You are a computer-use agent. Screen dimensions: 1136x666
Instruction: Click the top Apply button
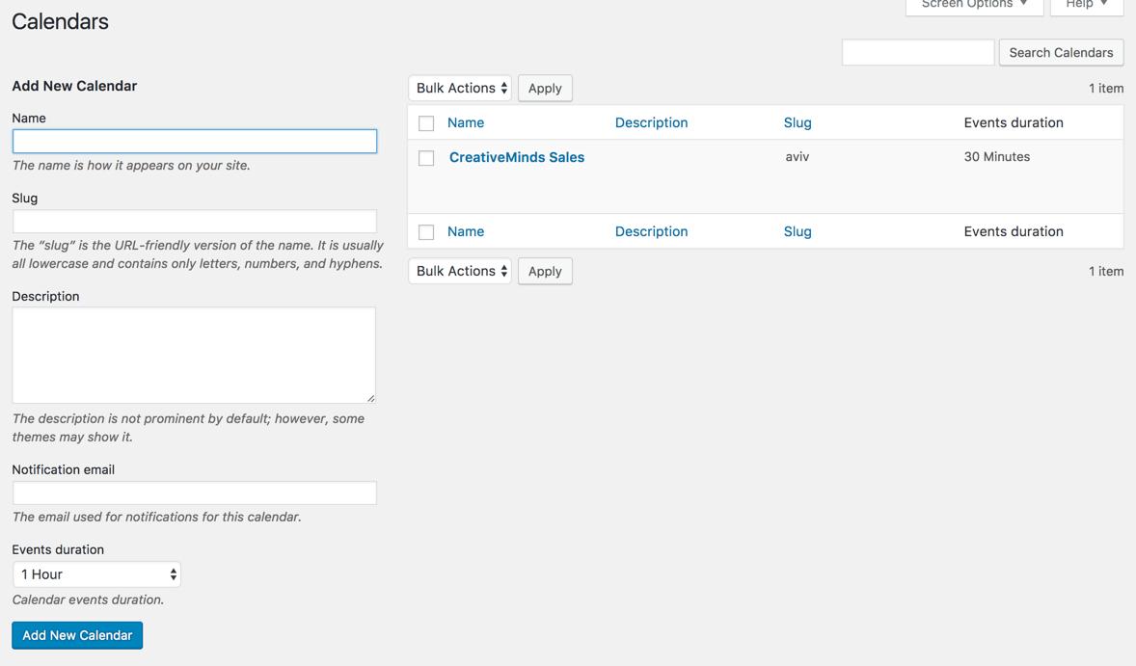545,89
